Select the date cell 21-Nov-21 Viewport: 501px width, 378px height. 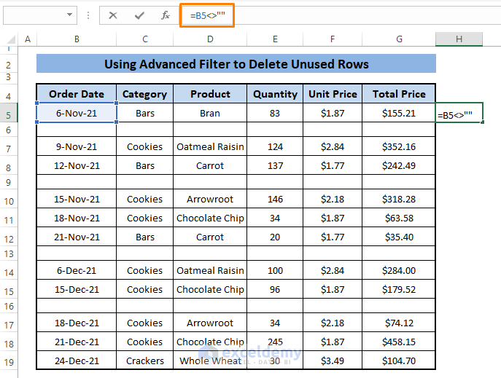click(x=77, y=237)
